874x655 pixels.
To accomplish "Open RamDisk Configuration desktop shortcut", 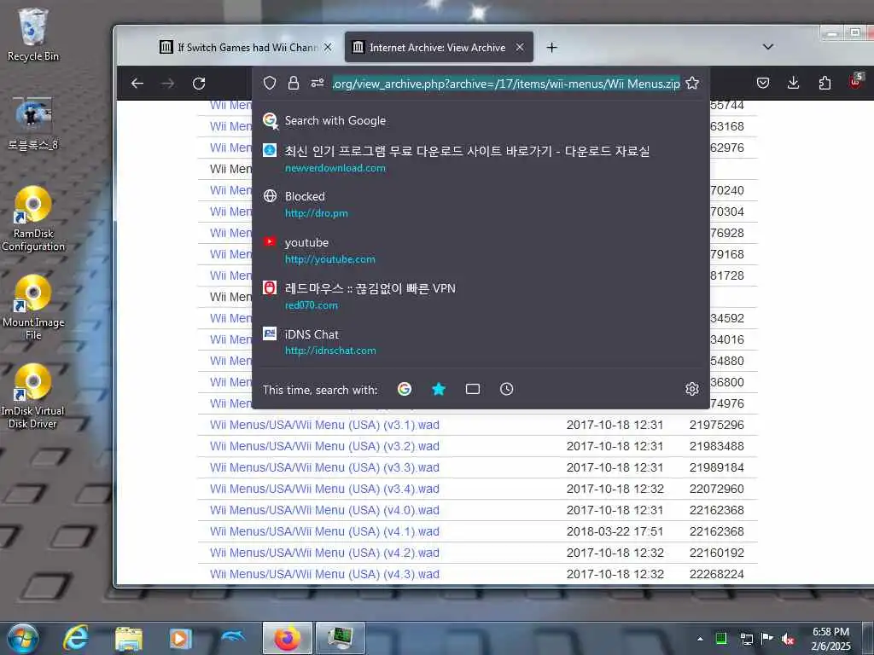I will [33, 218].
